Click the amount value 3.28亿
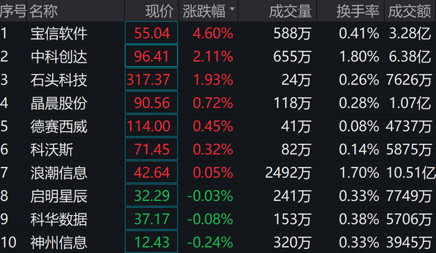Viewport: 436px width, 253px height. pyautogui.click(x=410, y=34)
